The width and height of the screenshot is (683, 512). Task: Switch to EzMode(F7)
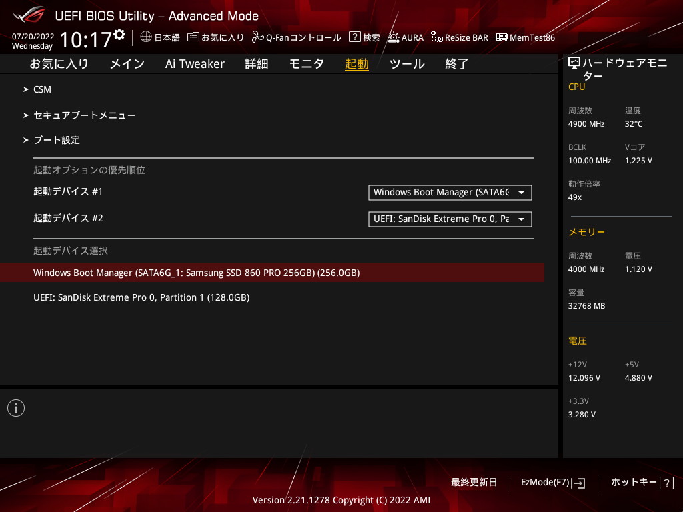tap(553, 483)
